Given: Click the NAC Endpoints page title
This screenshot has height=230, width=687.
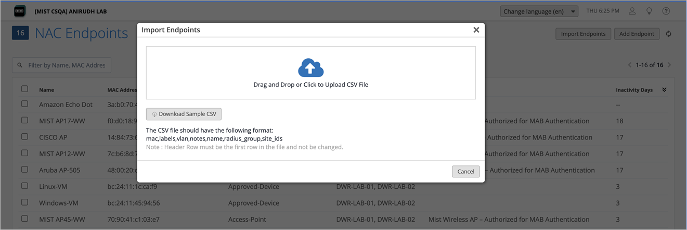Looking at the screenshot, I should pyautogui.click(x=81, y=33).
